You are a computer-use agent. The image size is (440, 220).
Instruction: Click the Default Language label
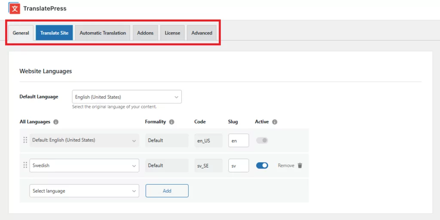pyautogui.click(x=39, y=97)
